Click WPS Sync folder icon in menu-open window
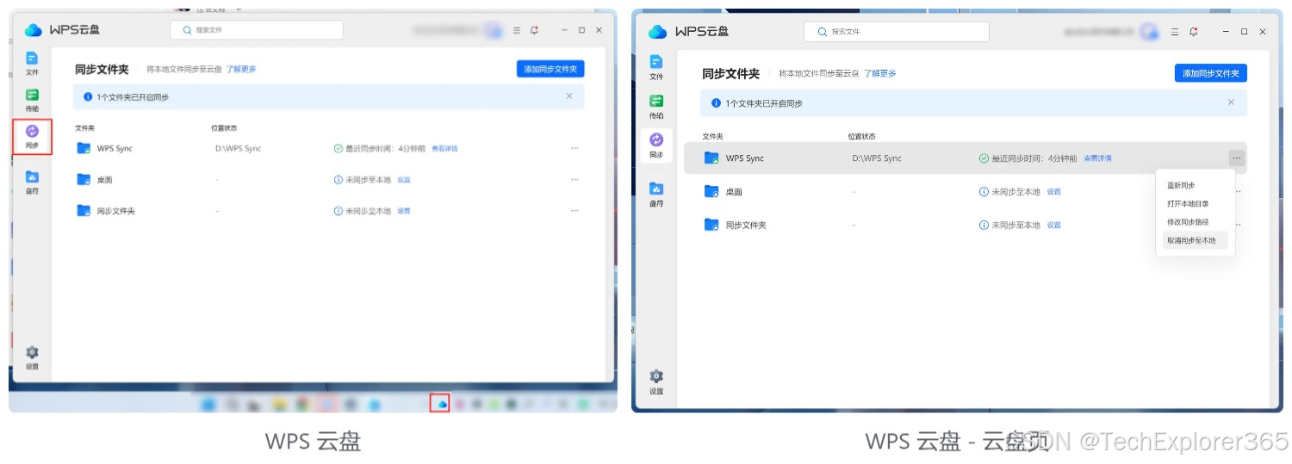The image size is (1292, 464). pos(711,158)
